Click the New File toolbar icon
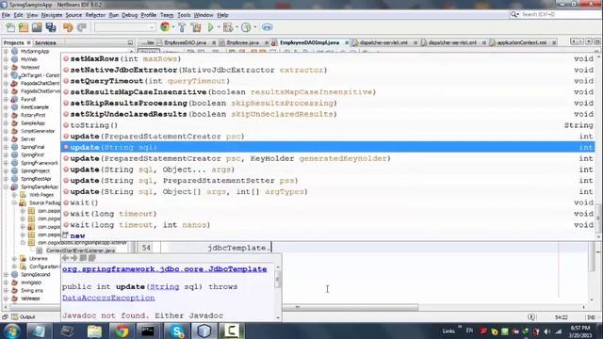 point(10,27)
